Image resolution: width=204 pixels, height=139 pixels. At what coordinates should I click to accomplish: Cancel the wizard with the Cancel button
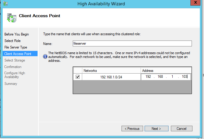click(x=181, y=129)
